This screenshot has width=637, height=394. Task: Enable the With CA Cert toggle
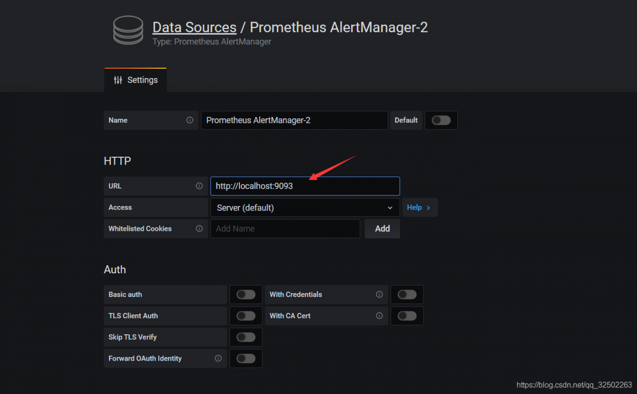pyautogui.click(x=407, y=316)
